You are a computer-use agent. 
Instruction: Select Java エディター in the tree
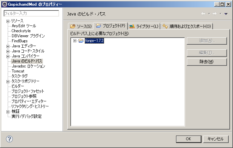coord(24,46)
